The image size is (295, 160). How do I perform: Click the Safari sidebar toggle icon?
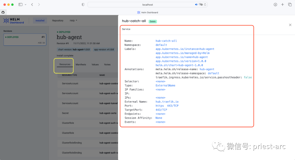(20, 5)
